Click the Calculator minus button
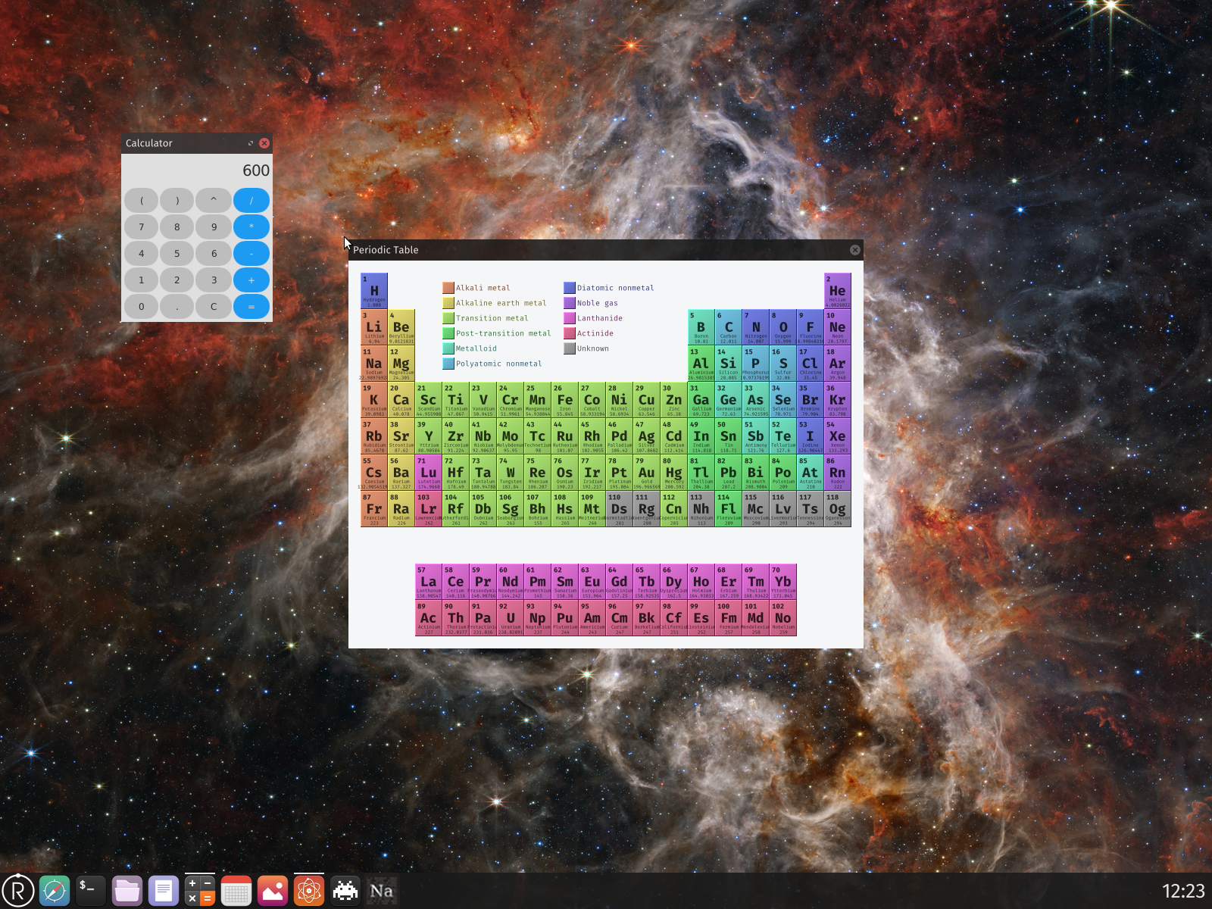Screen dimensions: 1212x909 click(x=251, y=253)
